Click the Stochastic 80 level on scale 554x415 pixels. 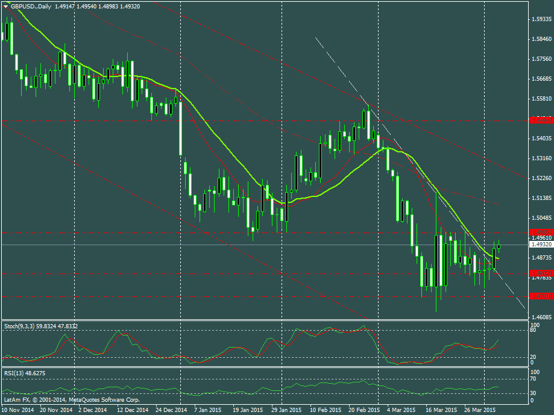533,330
